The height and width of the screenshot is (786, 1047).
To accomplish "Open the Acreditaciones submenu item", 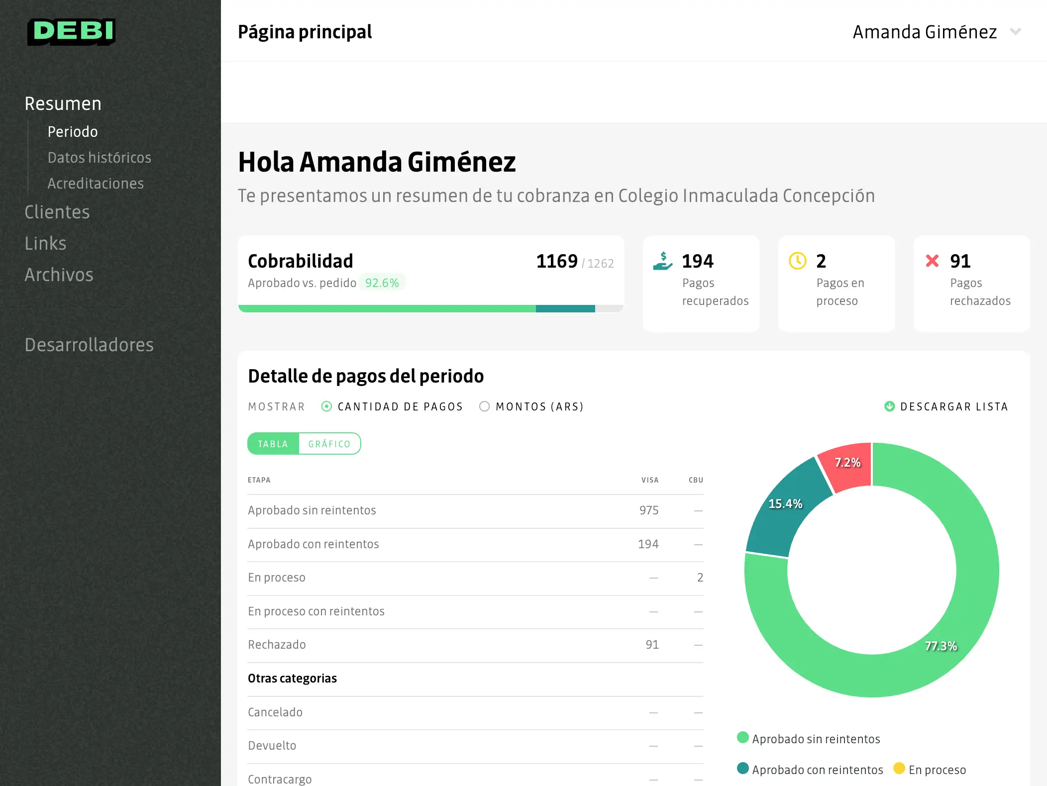I will point(96,184).
